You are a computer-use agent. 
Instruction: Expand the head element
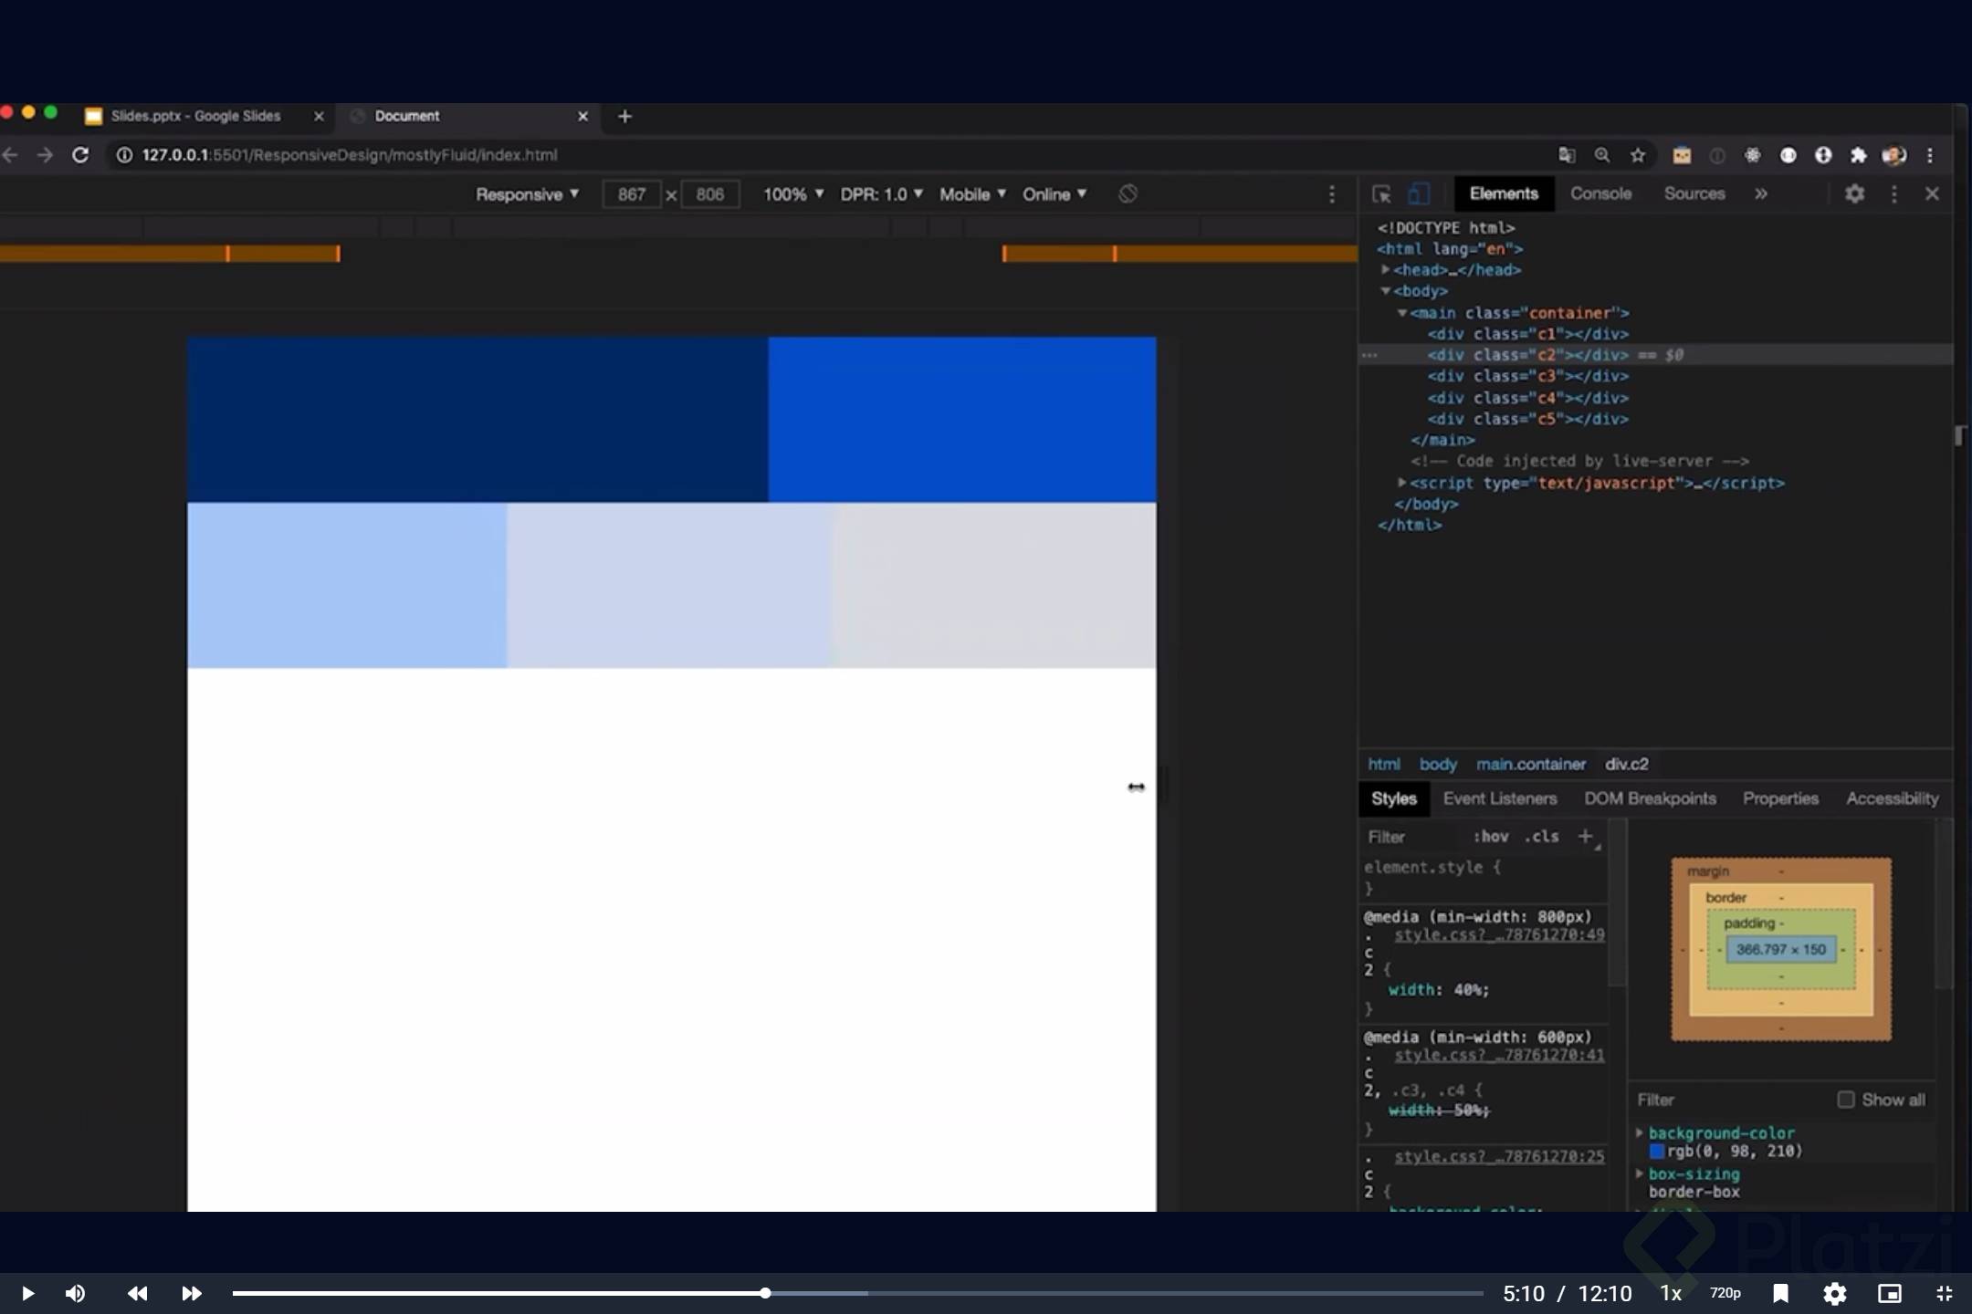1386,269
